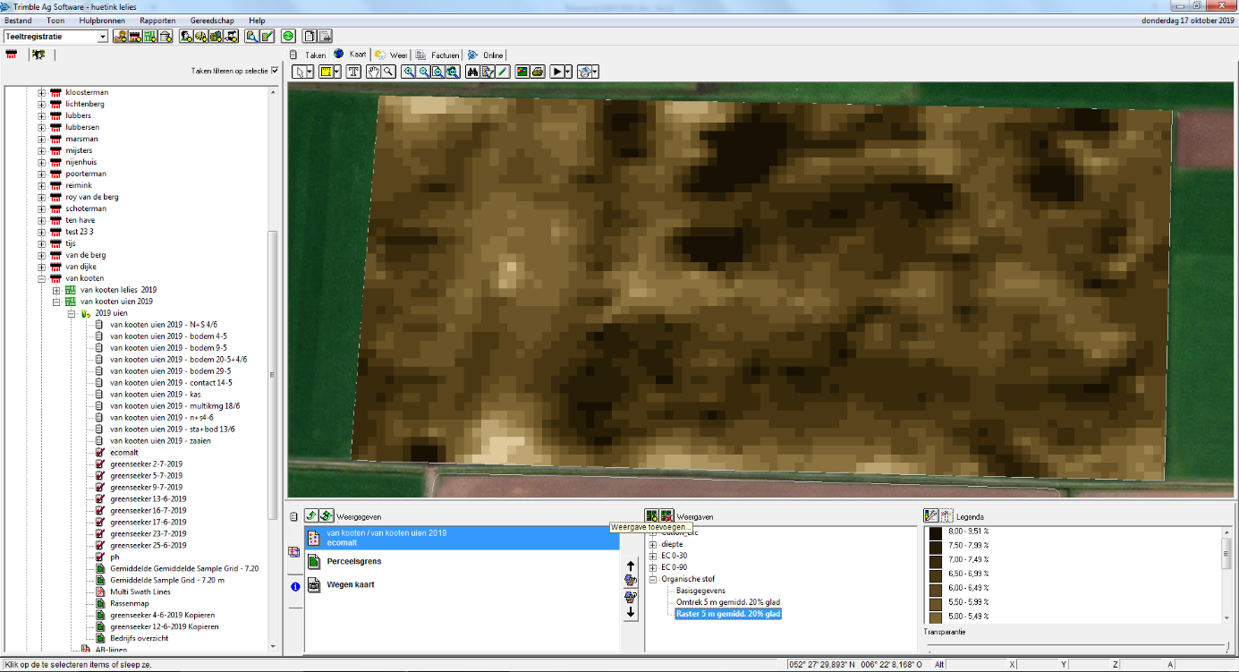Move layer down with the down arrow
The image size is (1239, 672).
(631, 612)
